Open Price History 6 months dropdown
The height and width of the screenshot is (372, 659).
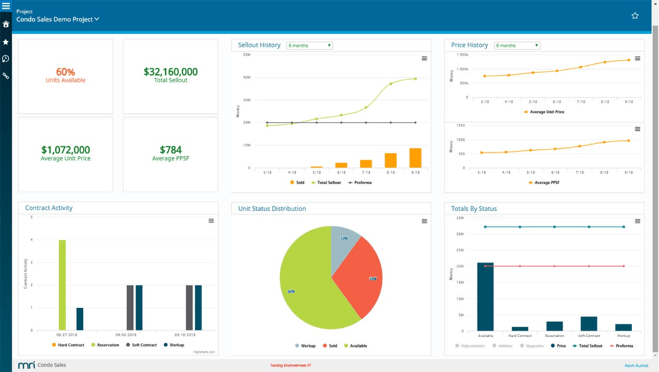coord(517,45)
